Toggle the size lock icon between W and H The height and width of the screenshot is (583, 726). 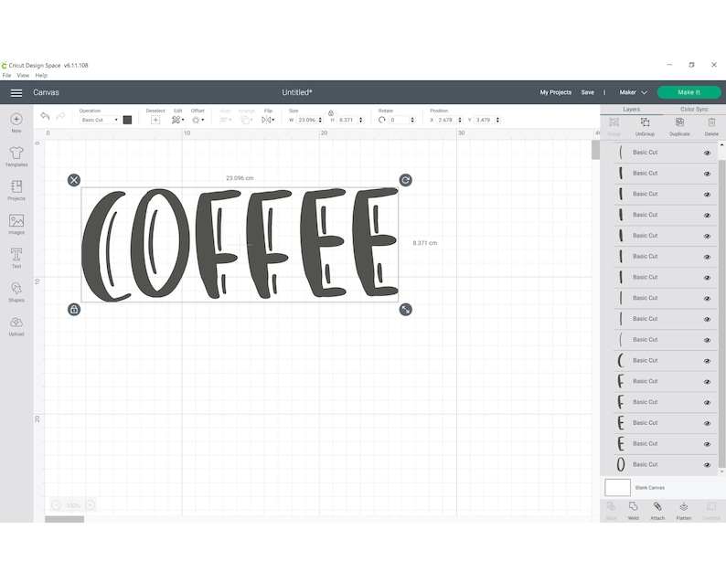pos(331,113)
